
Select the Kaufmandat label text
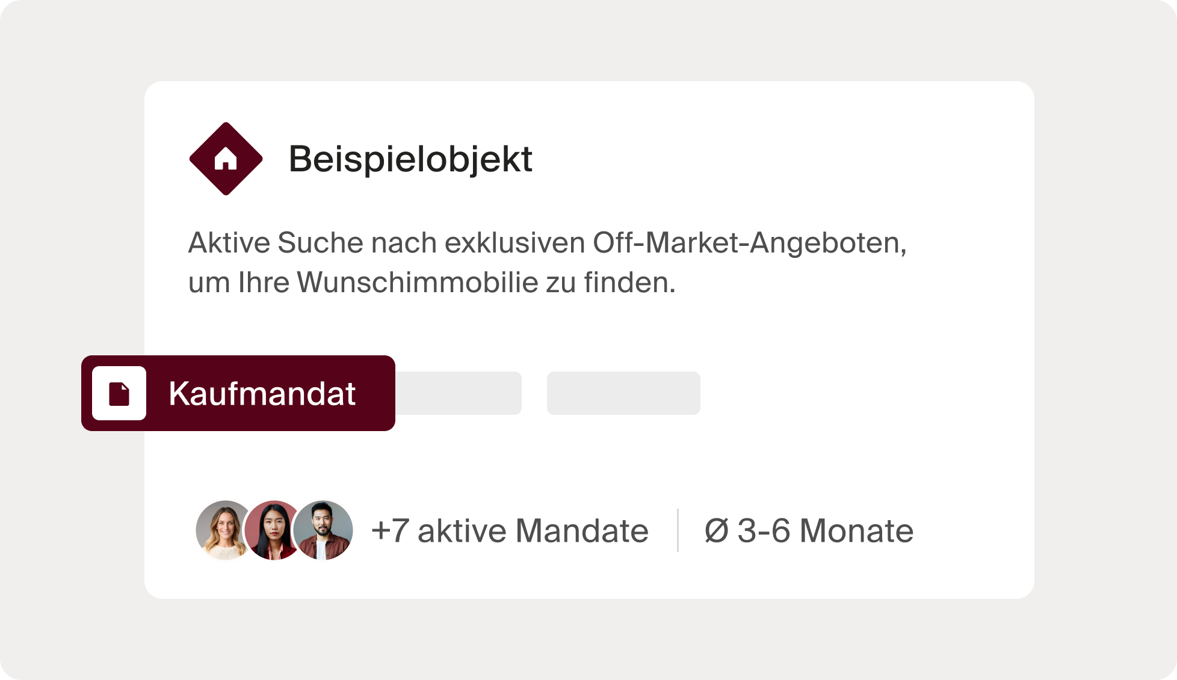click(262, 394)
